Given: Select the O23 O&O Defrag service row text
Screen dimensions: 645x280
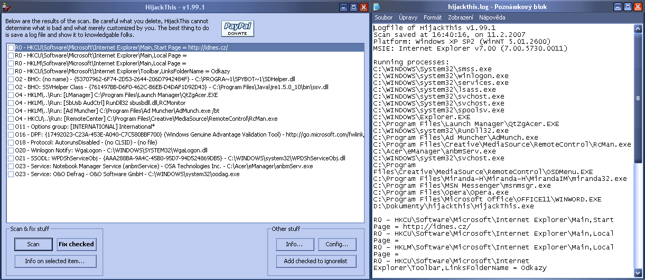Looking at the screenshot, I should [127, 174].
